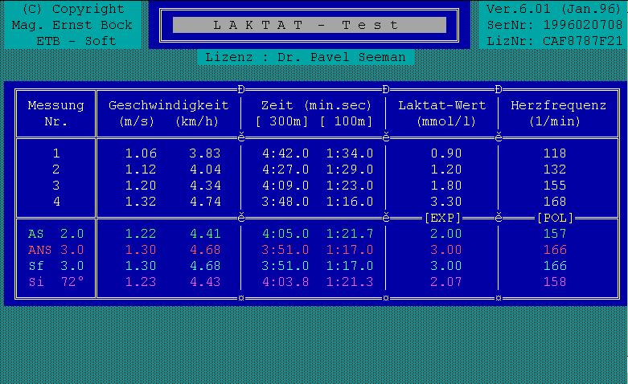Click speed value 4.34 km/h

tap(205, 186)
